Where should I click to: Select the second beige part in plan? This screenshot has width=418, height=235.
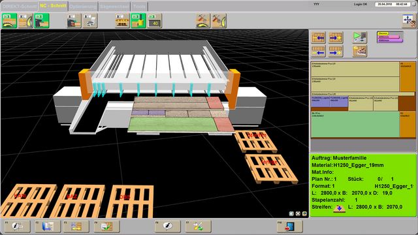355,84
